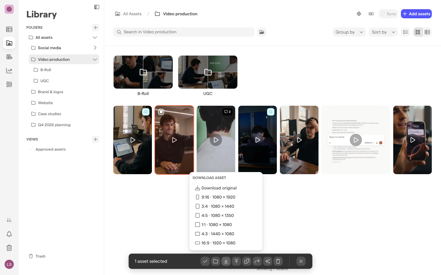Share the selected asset with arrow icon
The width and height of the screenshot is (441, 275).
(x=257, y=261)
